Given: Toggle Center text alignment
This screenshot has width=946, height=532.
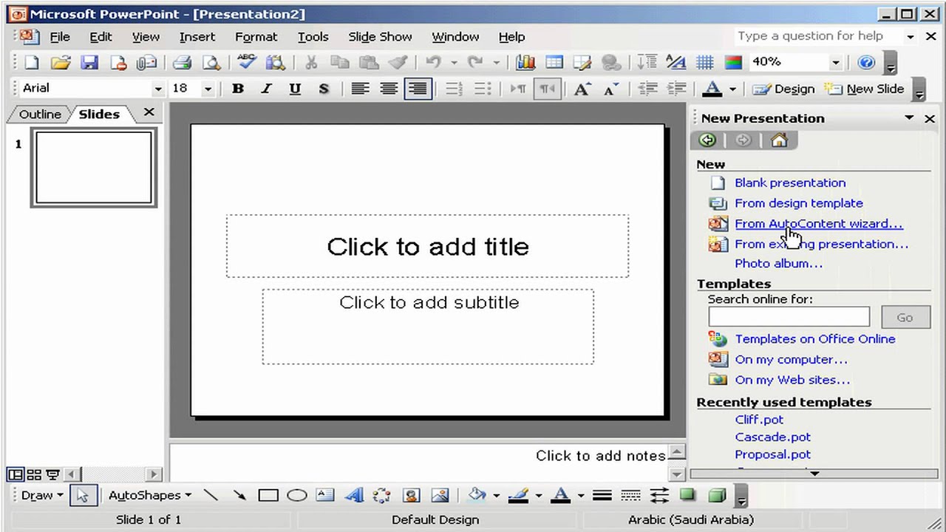Looking at the screenshot, I should click(389, 89).
